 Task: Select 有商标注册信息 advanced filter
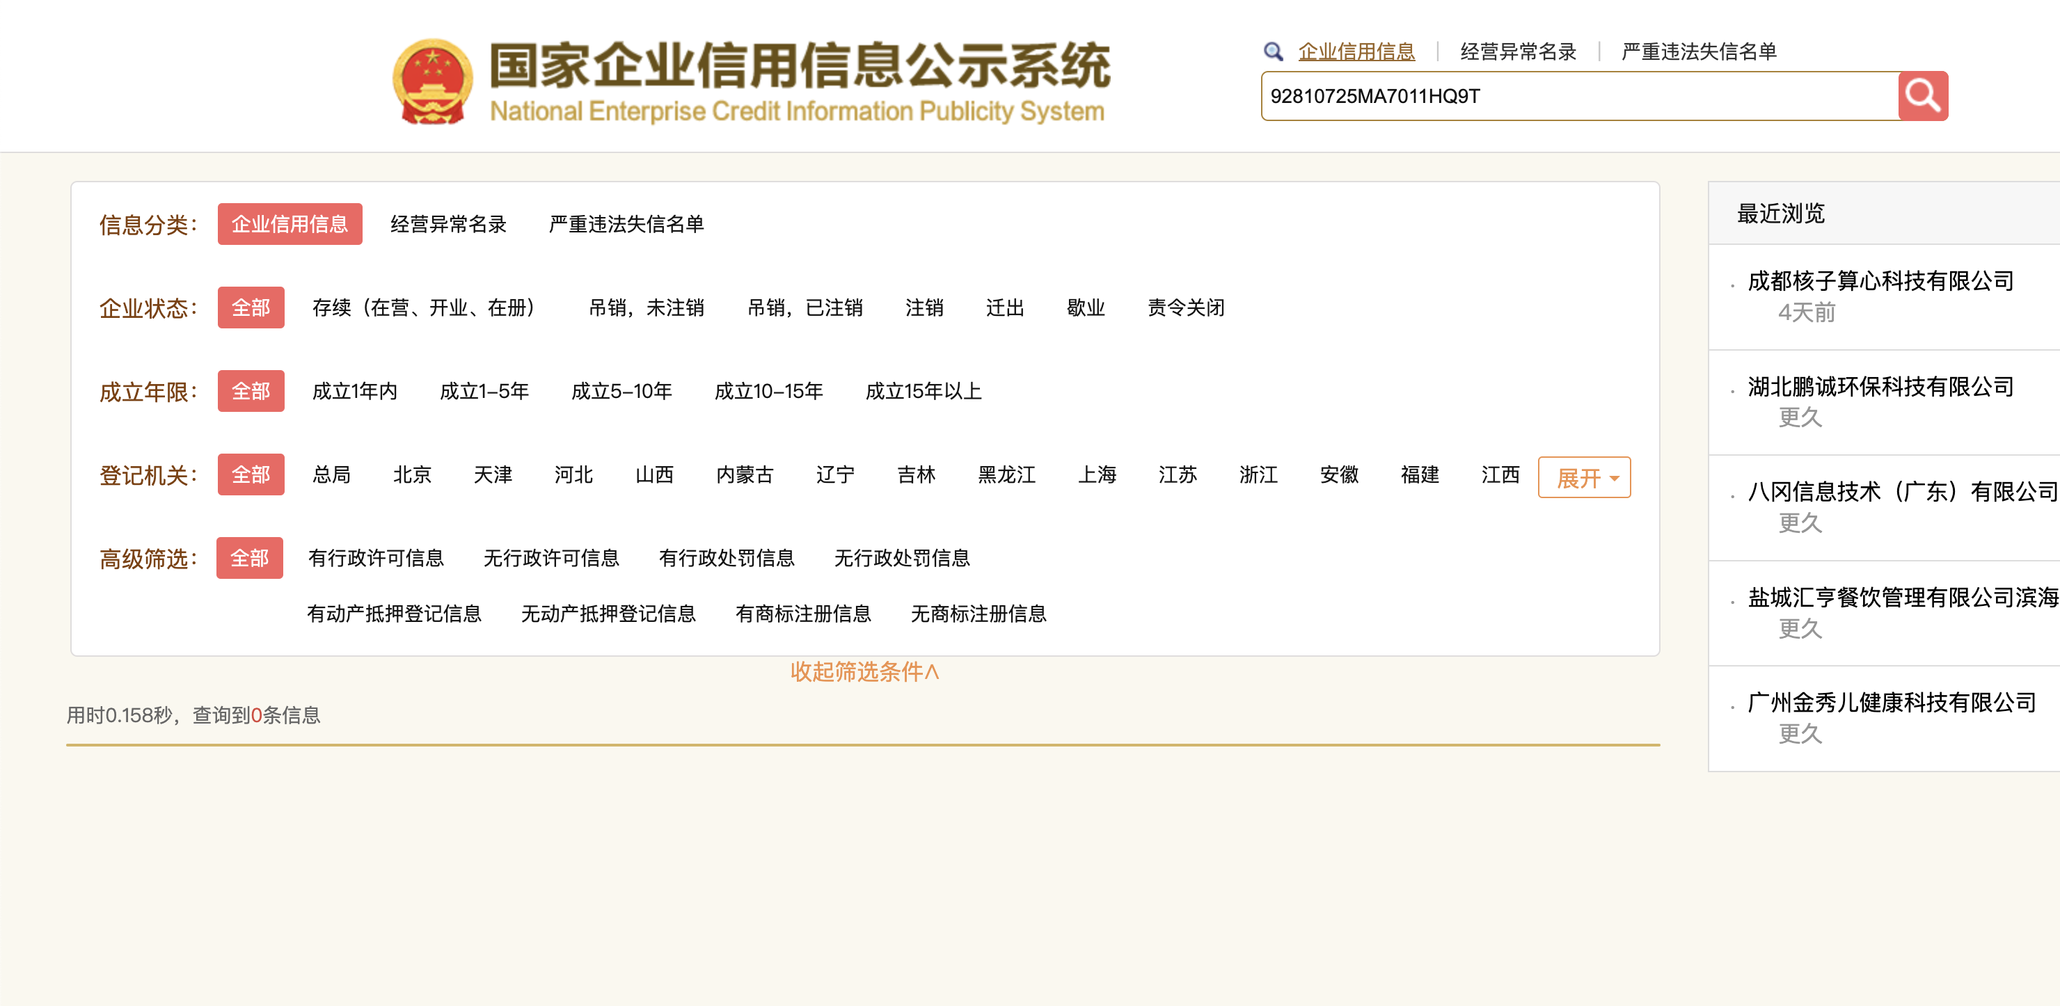pyautogui.click(x=802, y=614)
